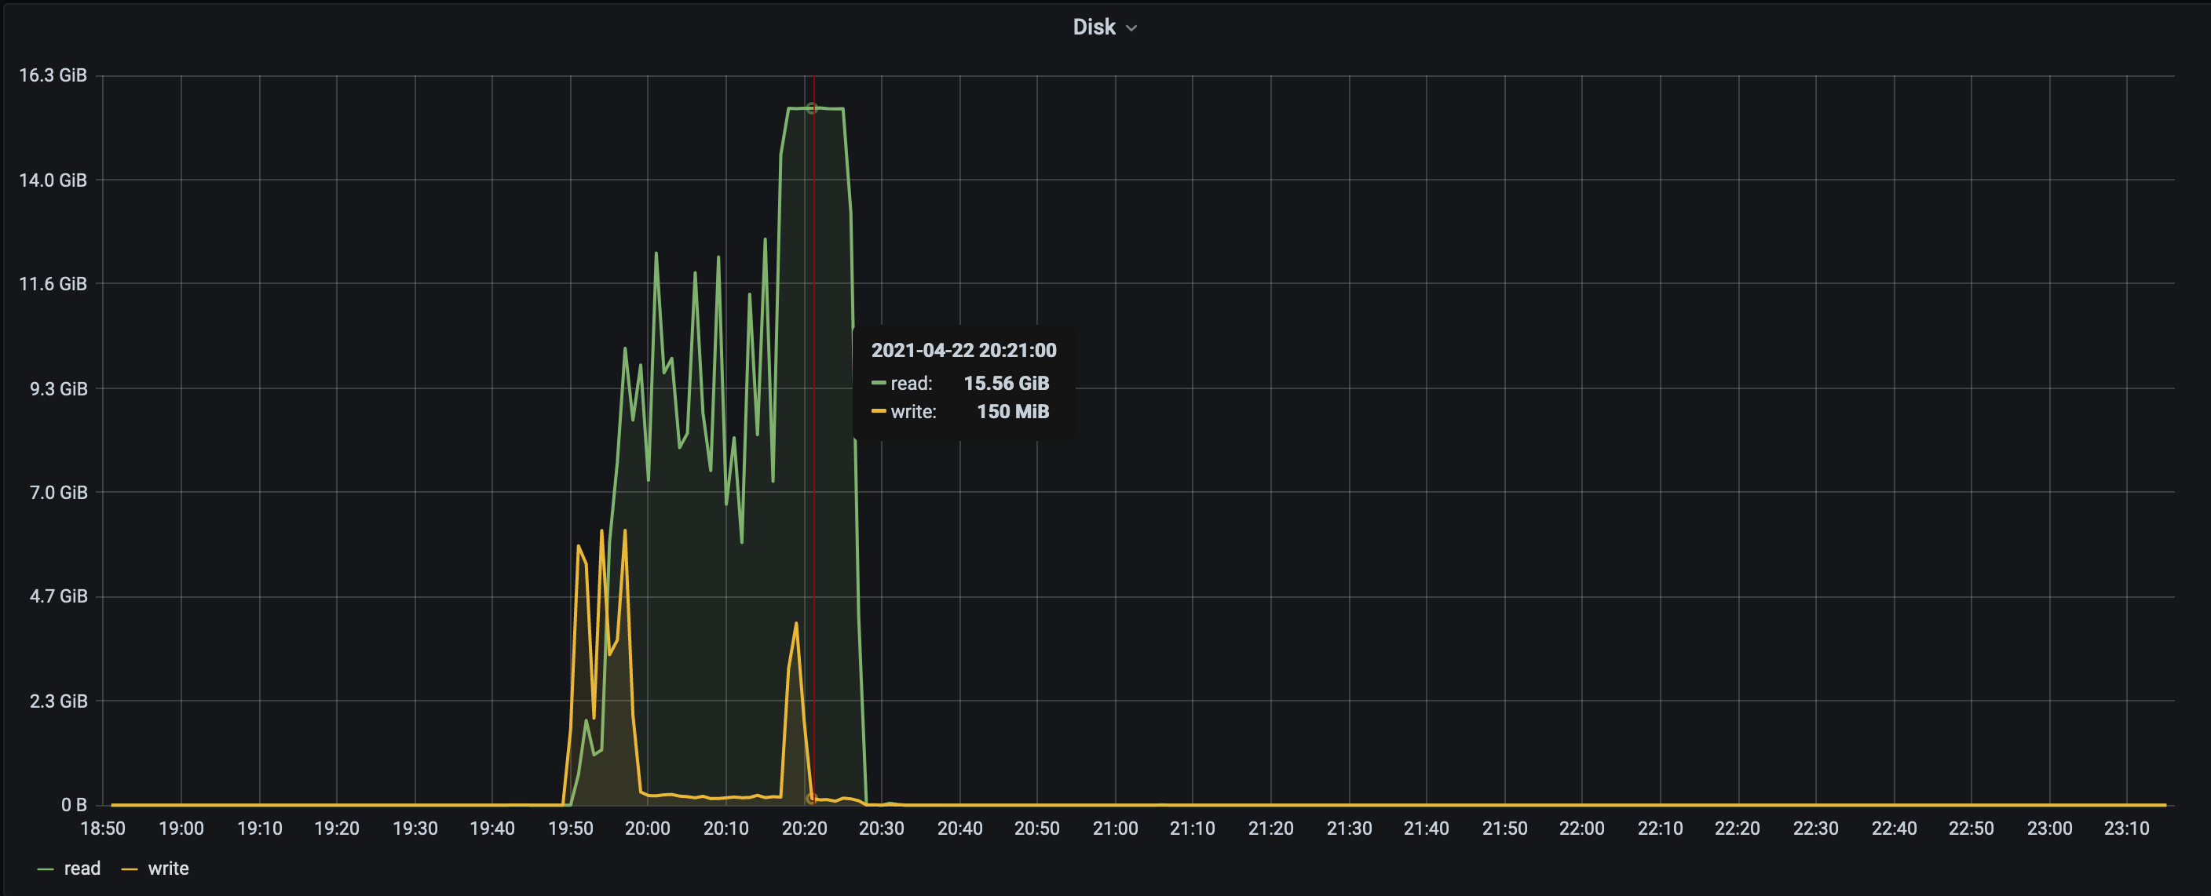Click the 16.3 GiB y-axis label

pos(53,75)
